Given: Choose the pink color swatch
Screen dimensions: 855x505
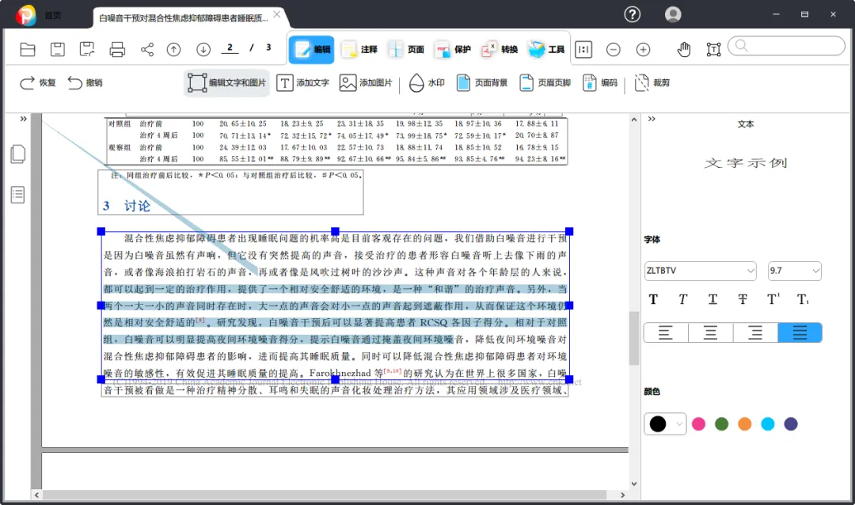Looking at the screenshot, I should 698,423.
